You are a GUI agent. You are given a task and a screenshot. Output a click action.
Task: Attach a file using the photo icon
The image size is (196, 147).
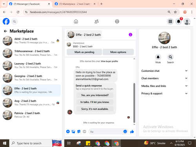73,131
